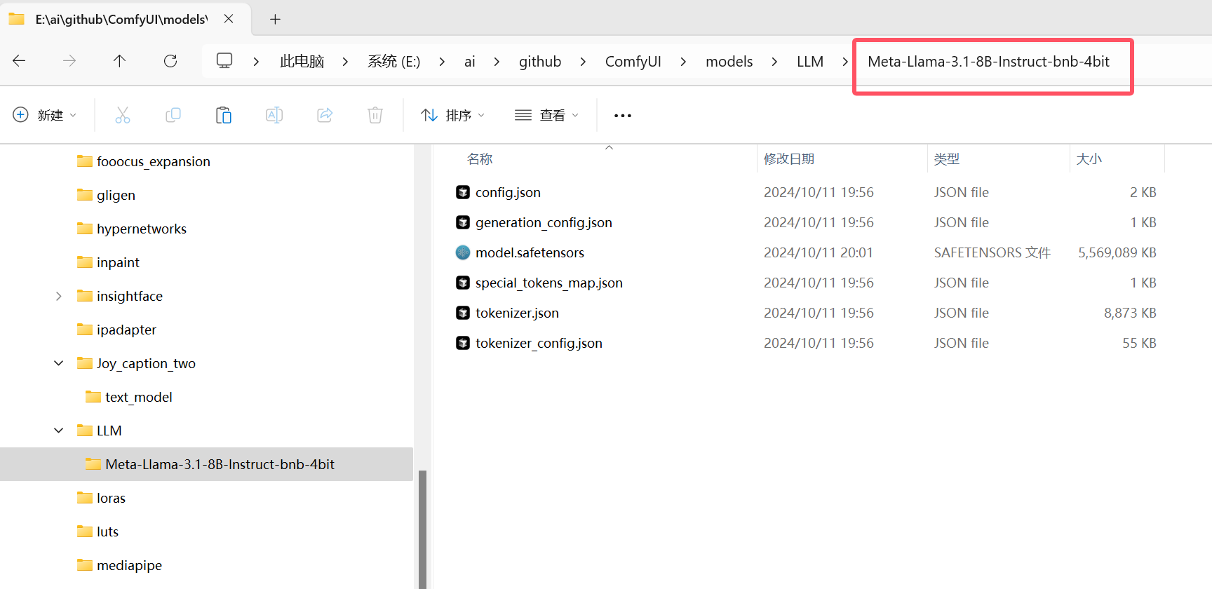
Task: Click the Share icon in toolbar
Action: point(325,116)
